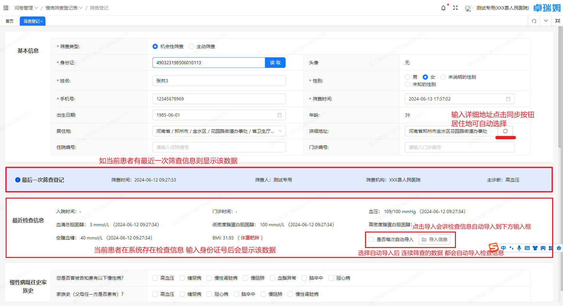Screen dimensions: 563x306
Task: Click the refresh icon right of the tab bar
Action: (x=534, y=21)
